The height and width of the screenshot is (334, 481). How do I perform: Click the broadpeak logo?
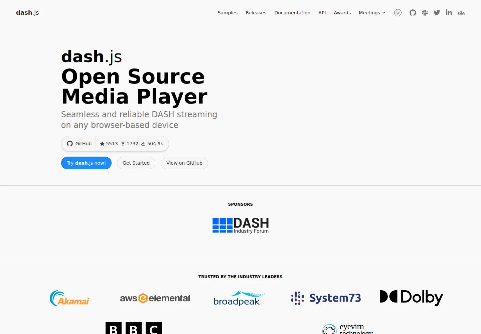pos(240,298)
